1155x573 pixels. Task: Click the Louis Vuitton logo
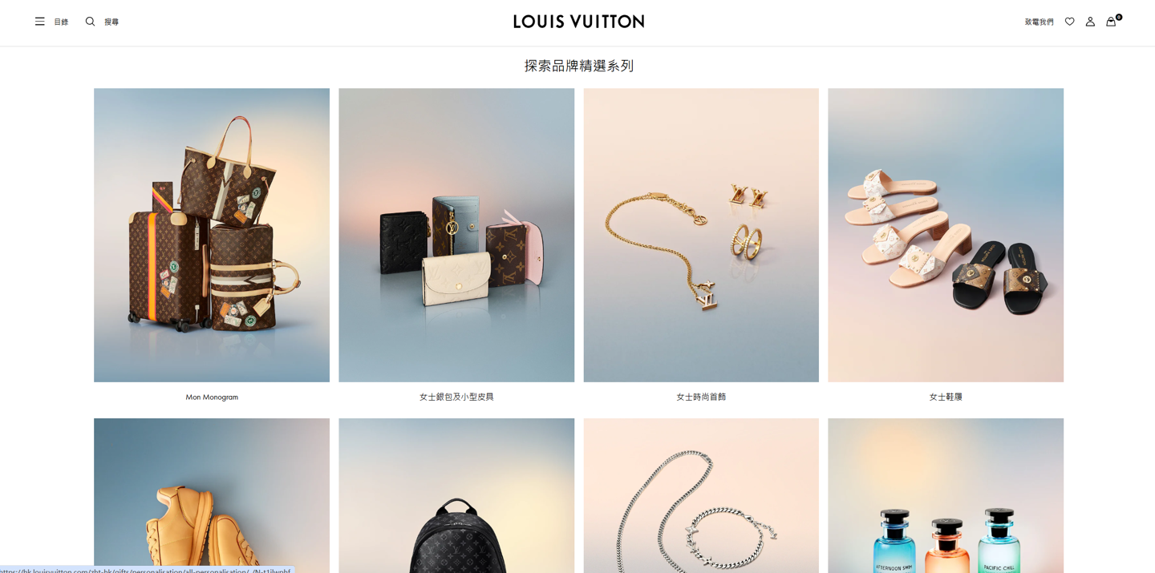(578, 22)
